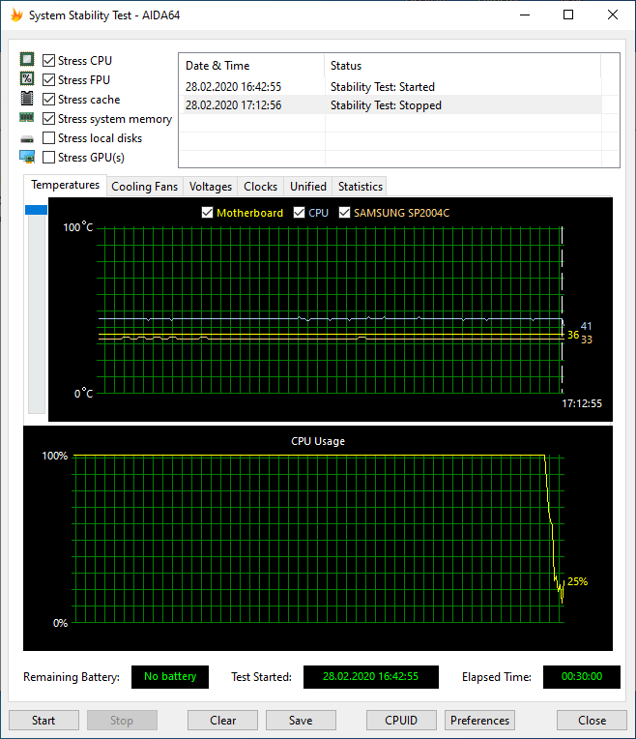Hide the SAMSUNG SP2004C temperature line

pos(344,213)
